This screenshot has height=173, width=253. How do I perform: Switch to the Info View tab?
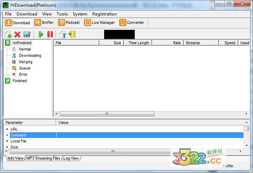point(16,158)
